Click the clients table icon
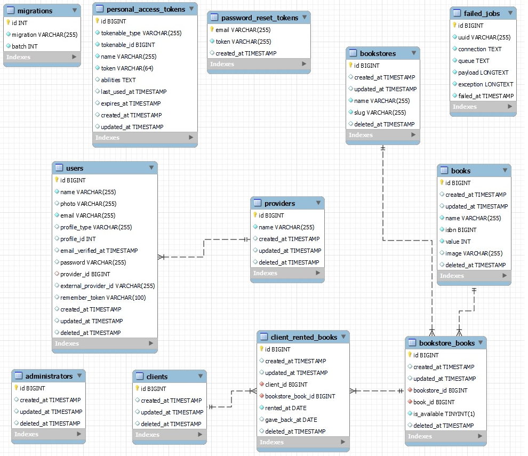 click(x=139, y=376)
